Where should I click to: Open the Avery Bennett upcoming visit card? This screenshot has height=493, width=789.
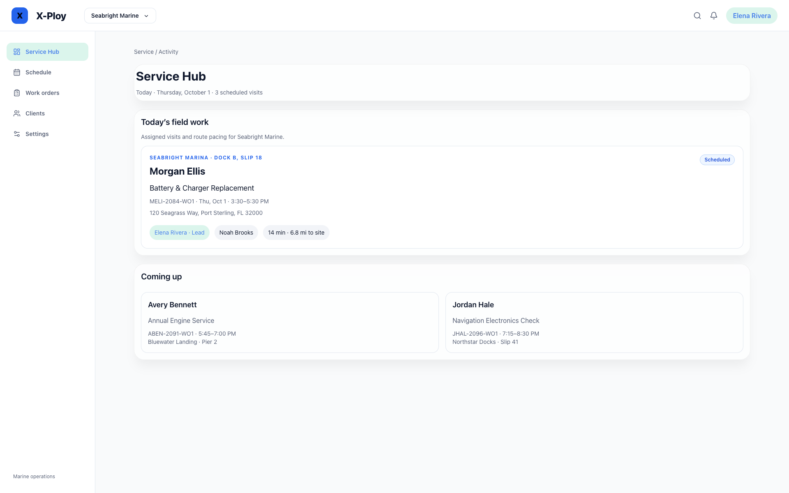(x=290, y=323)
